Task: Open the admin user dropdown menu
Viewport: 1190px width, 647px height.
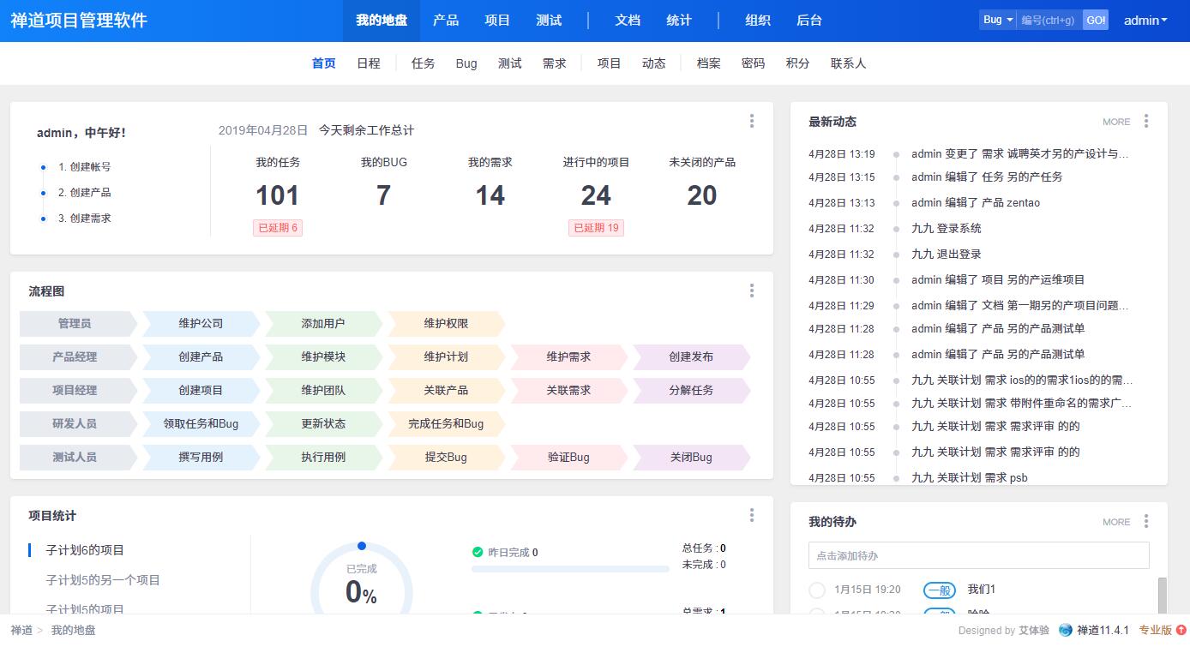Action: pyautogui.click(x=1145, y=21)
